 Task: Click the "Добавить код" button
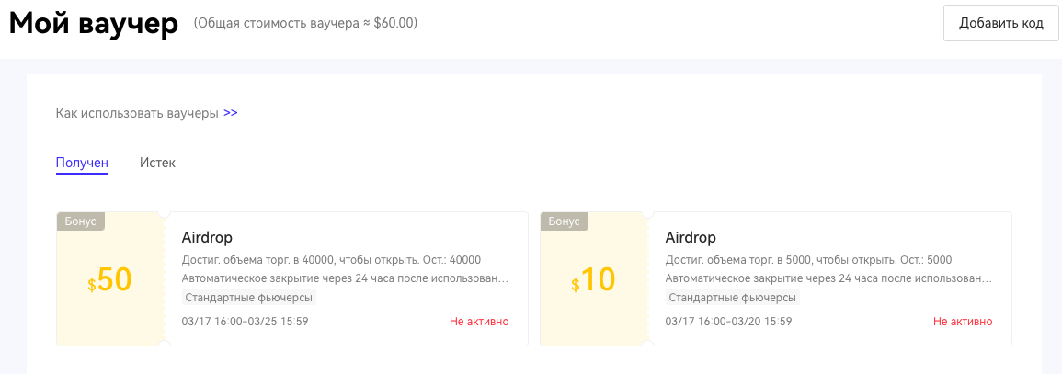coord(1001,23)
